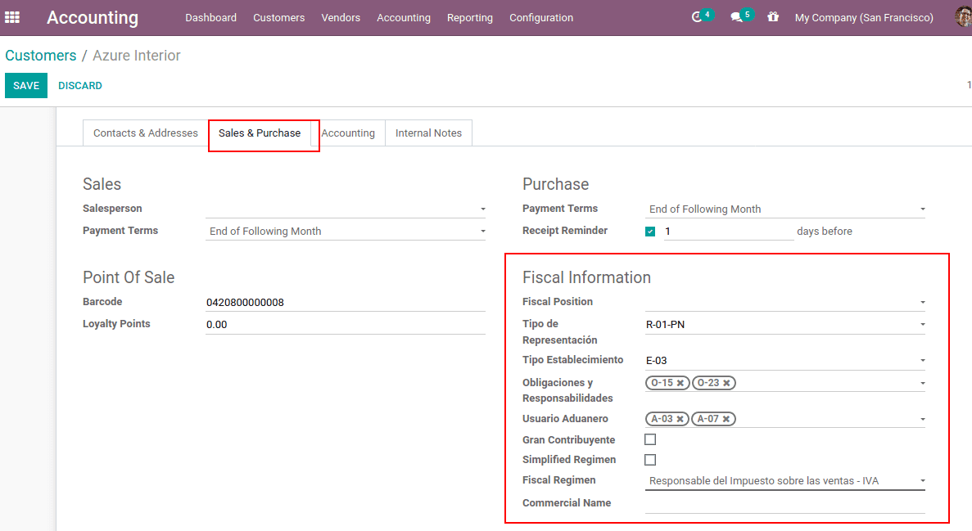This screenshot has height=531, width=972.
Task: Expand Usuario Aduanero dropdown arrow
Action: tap(922, 420)
